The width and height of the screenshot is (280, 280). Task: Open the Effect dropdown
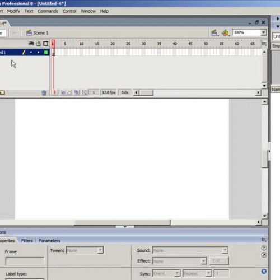click(x=180, y=261)
